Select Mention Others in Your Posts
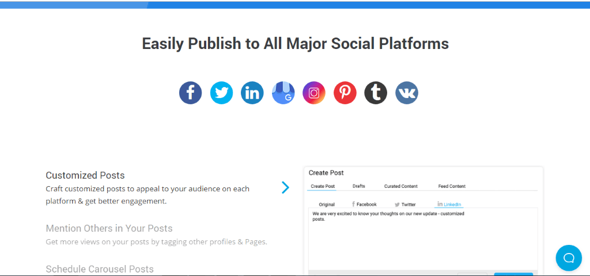The height and width of the screenshot is (276, 590). [109, 229]
